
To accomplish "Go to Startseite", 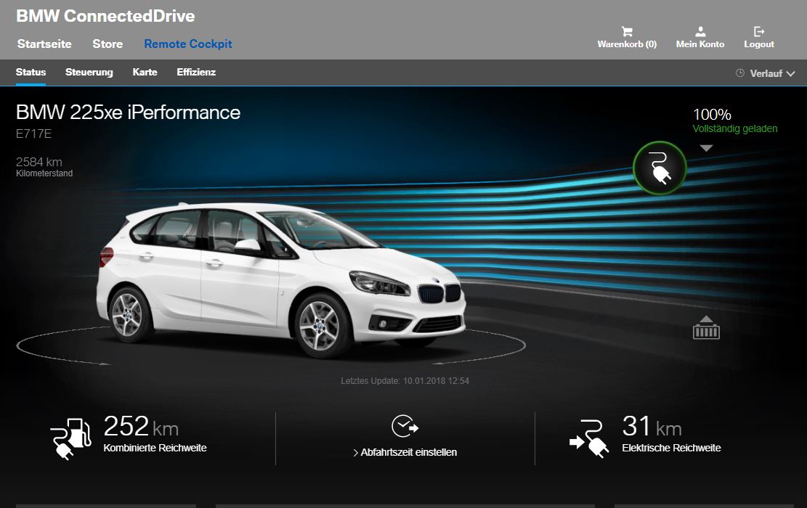I will 44,44.
